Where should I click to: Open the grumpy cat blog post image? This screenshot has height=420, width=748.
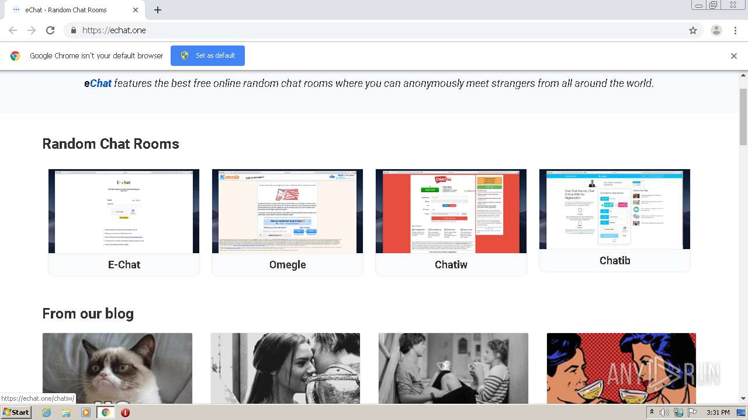(117, 368)
